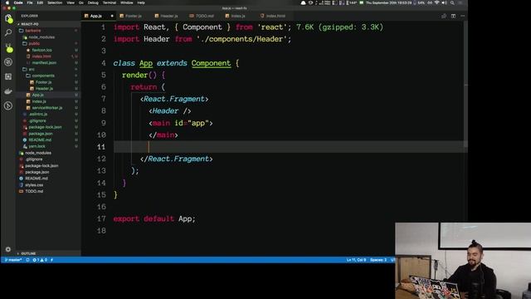The image size is (531, 299).
Task: Click the volume icon in menu bar
Action: click(x=444, y=2)
